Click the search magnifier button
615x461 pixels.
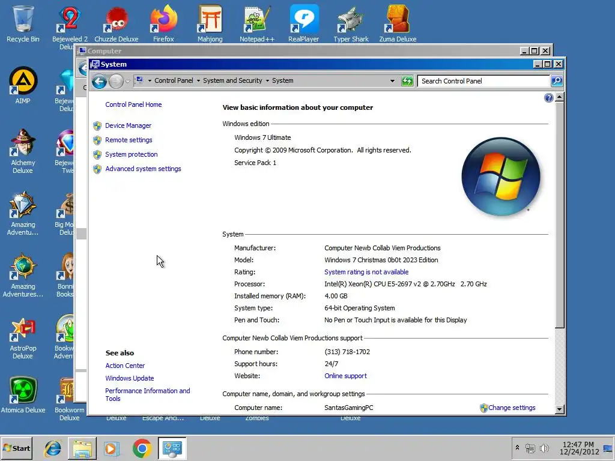[x=557, y=81]
